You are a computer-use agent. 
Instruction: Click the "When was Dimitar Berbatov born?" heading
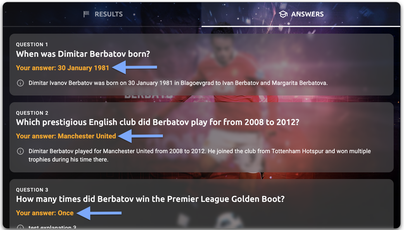83,54
